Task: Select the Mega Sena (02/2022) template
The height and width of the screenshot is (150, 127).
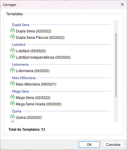Action: pos(33,98)
